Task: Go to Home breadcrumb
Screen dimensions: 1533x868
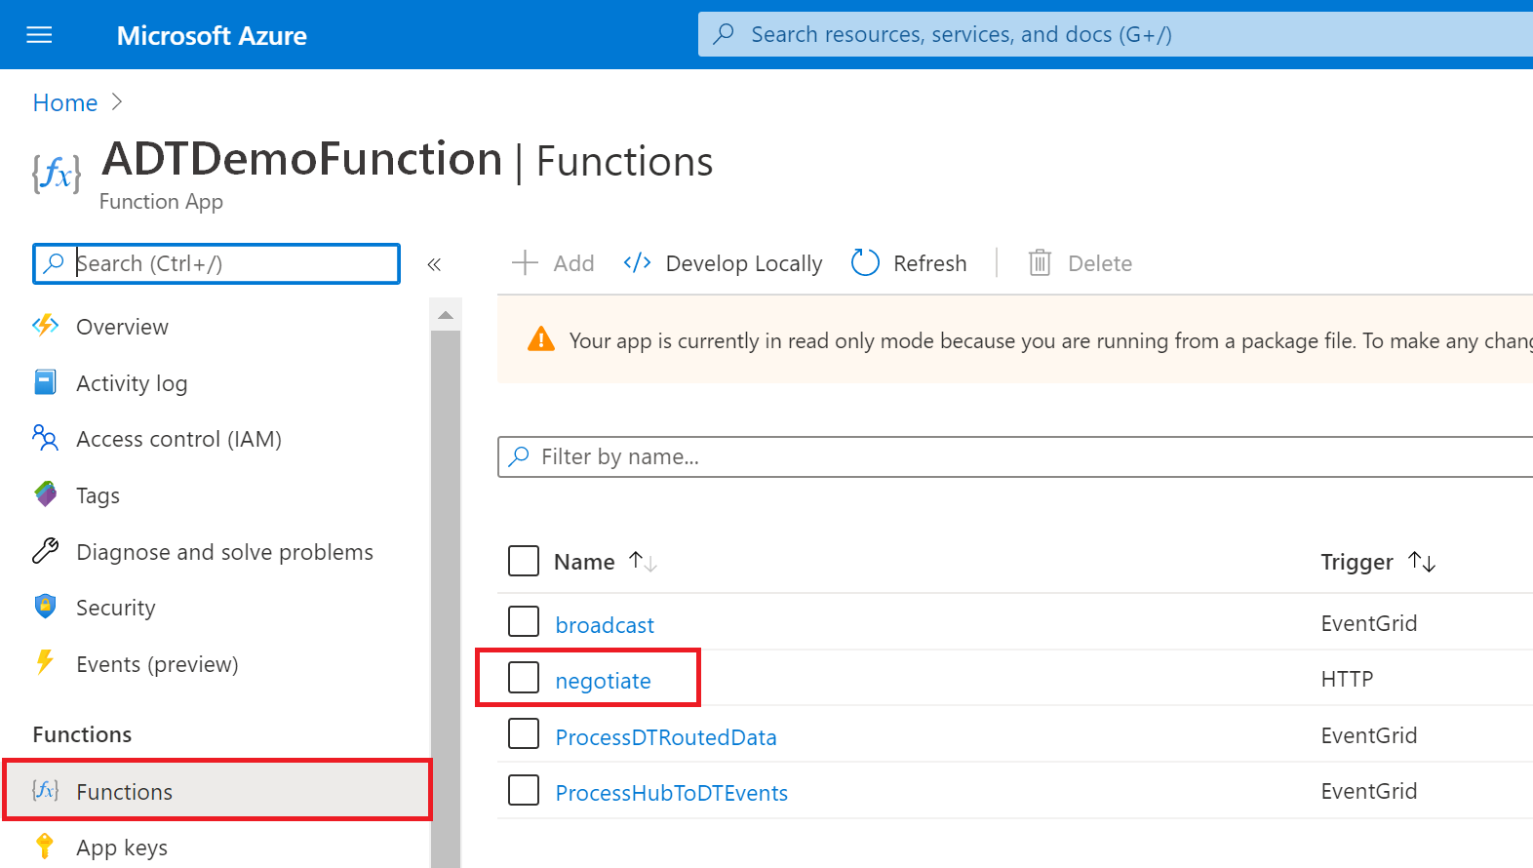Action: pos(65,102)
